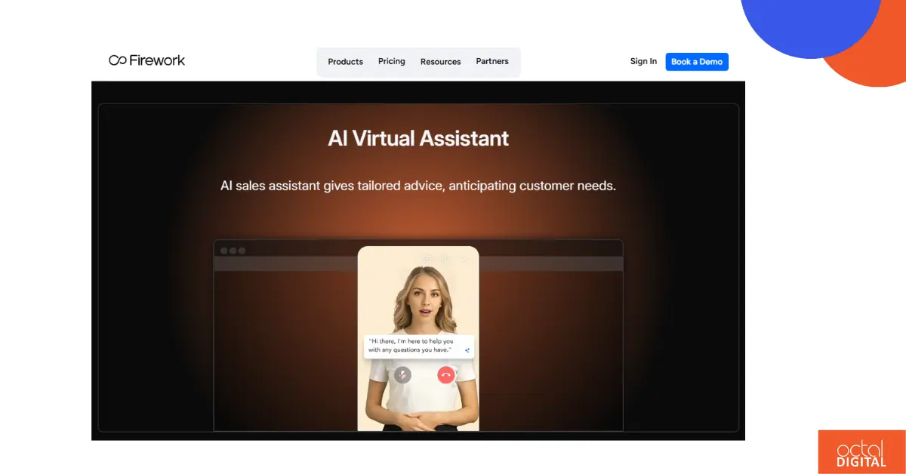Click the speaker icon atop the video widget

pyautogui.click(x=445, y=258)
